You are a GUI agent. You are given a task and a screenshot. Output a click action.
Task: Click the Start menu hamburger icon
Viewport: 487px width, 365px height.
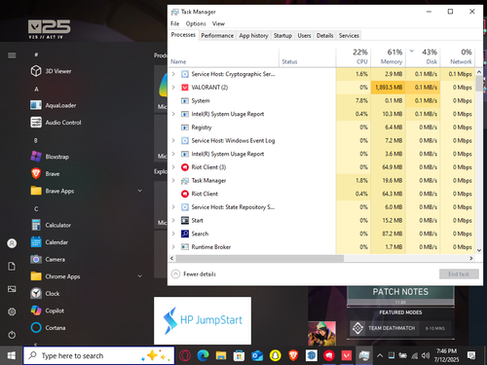coord(12,55)
